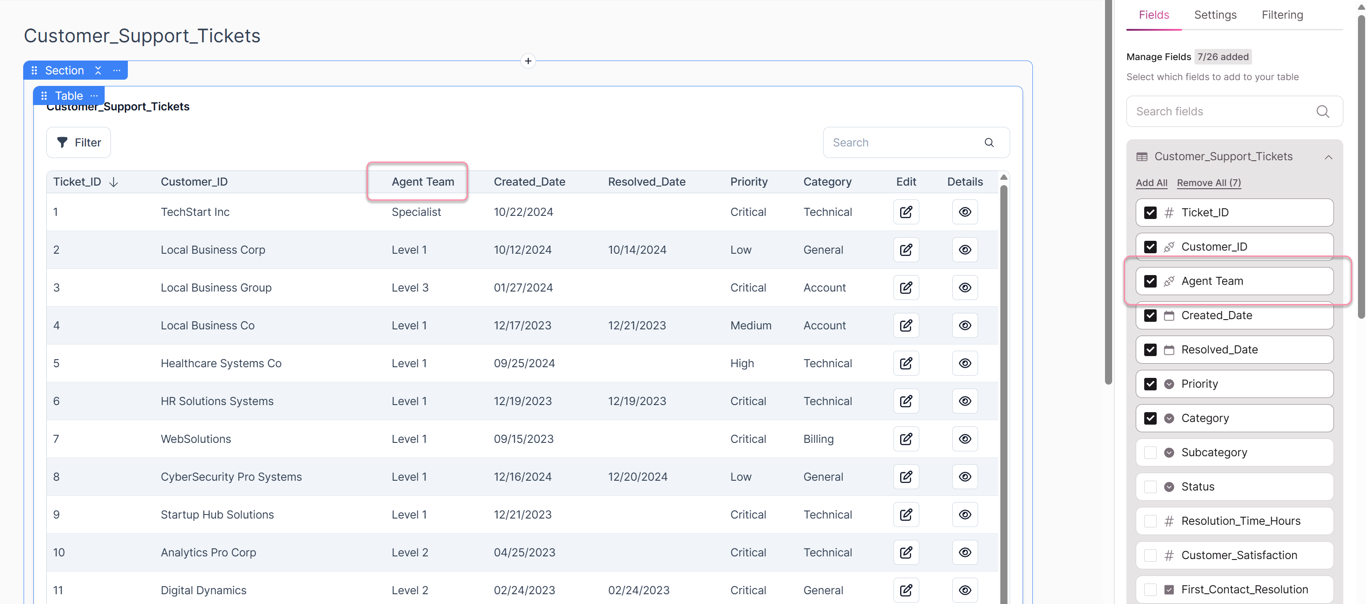Click the magnifier icon in table Search box
Image resolution: width=1366 pixels, height=604 pixels.
tap(989, 142)
